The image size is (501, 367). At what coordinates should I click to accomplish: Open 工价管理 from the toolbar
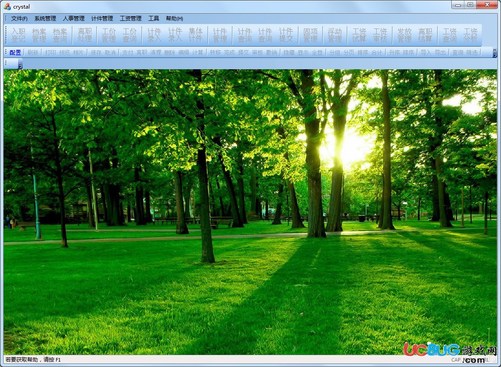109,35
